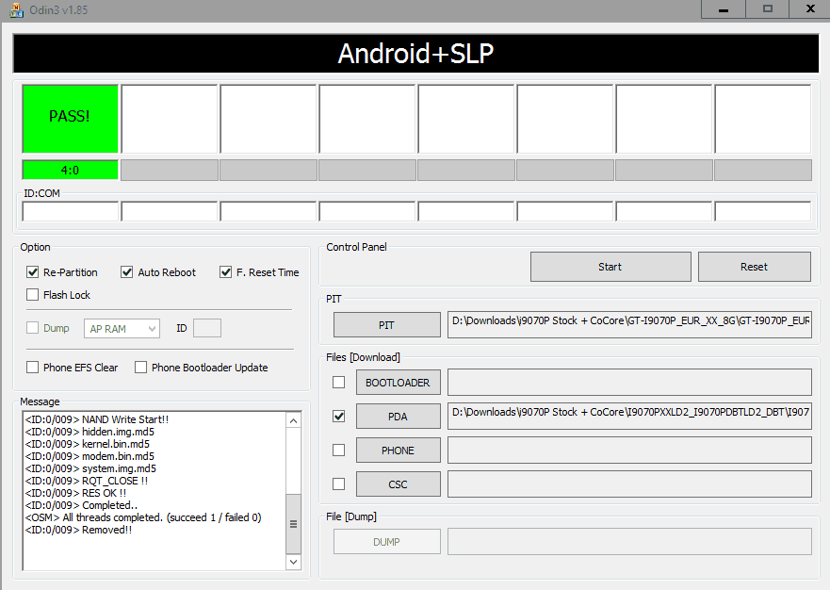The height and width of the screenshot is (590, 830).
Task: Click the File Dump path field
Action: [629, 541]
